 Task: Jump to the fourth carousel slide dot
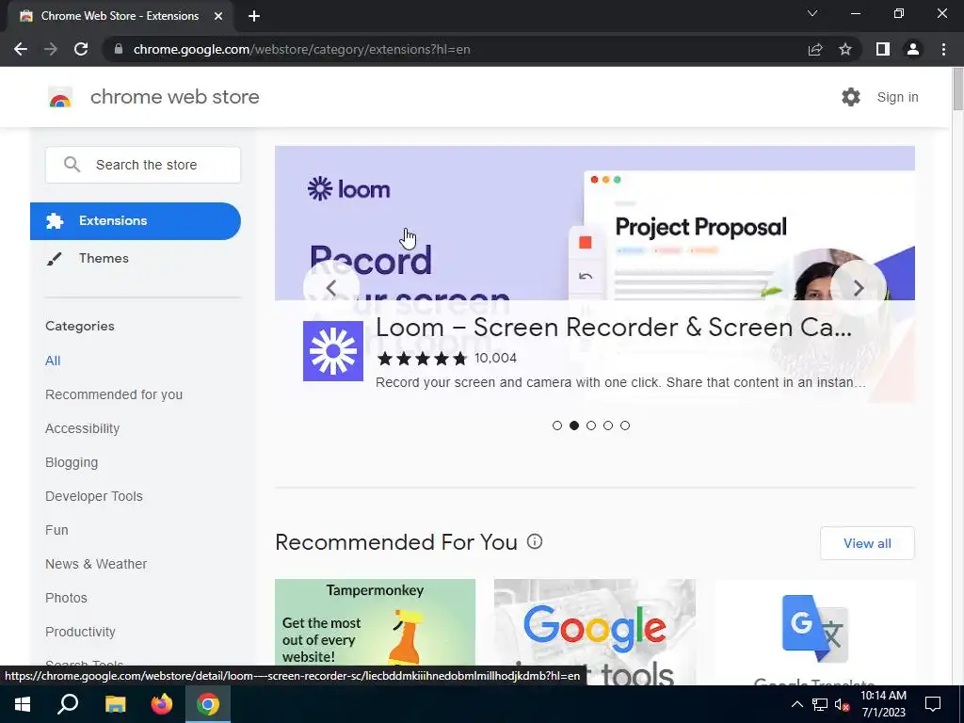608,426
